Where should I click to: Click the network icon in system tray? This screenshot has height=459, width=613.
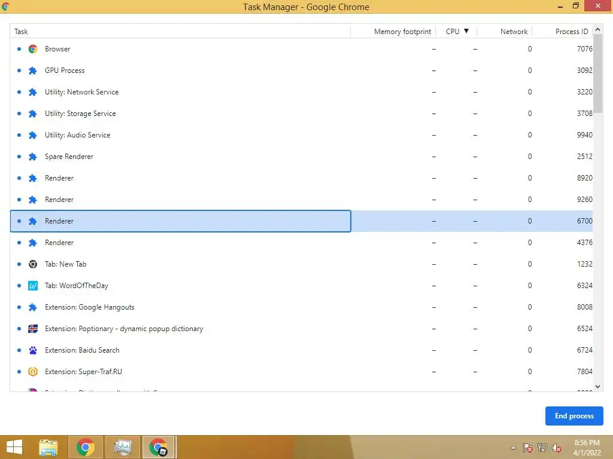pyautogui.click(x=542, y=448)
